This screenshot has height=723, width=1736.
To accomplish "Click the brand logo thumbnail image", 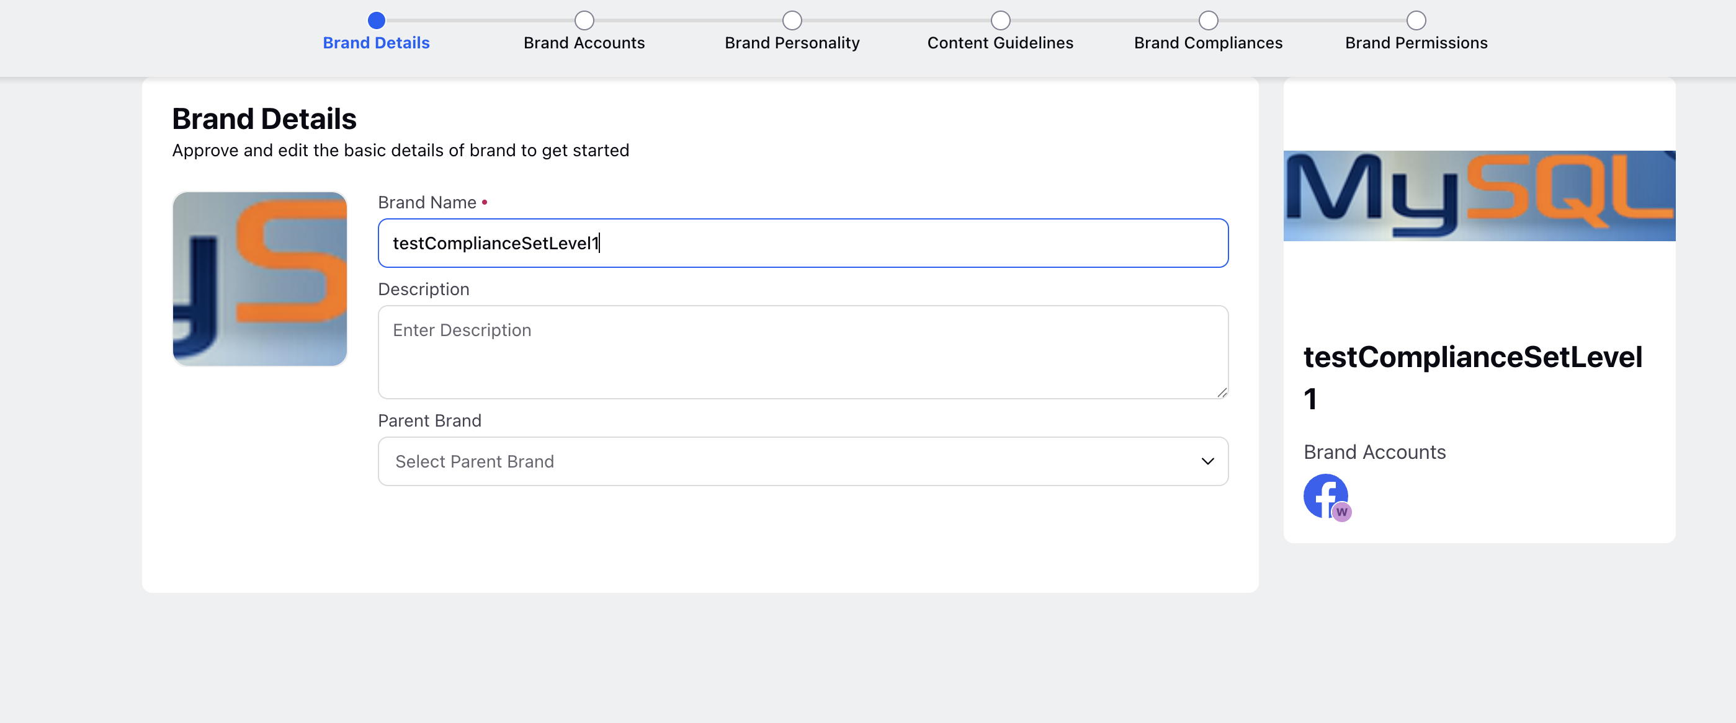I will coord(260,279).
